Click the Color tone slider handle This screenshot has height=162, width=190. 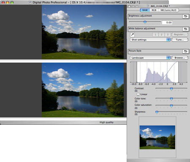tap(171, 99)
